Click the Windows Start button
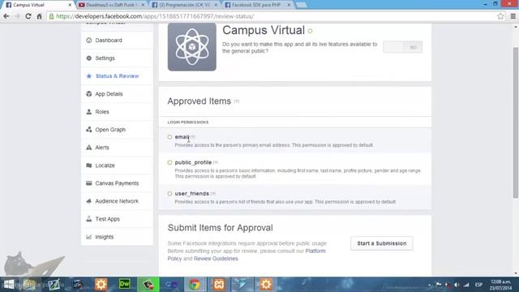Screen dimensions: 519x292 click(x=9, y=285)
